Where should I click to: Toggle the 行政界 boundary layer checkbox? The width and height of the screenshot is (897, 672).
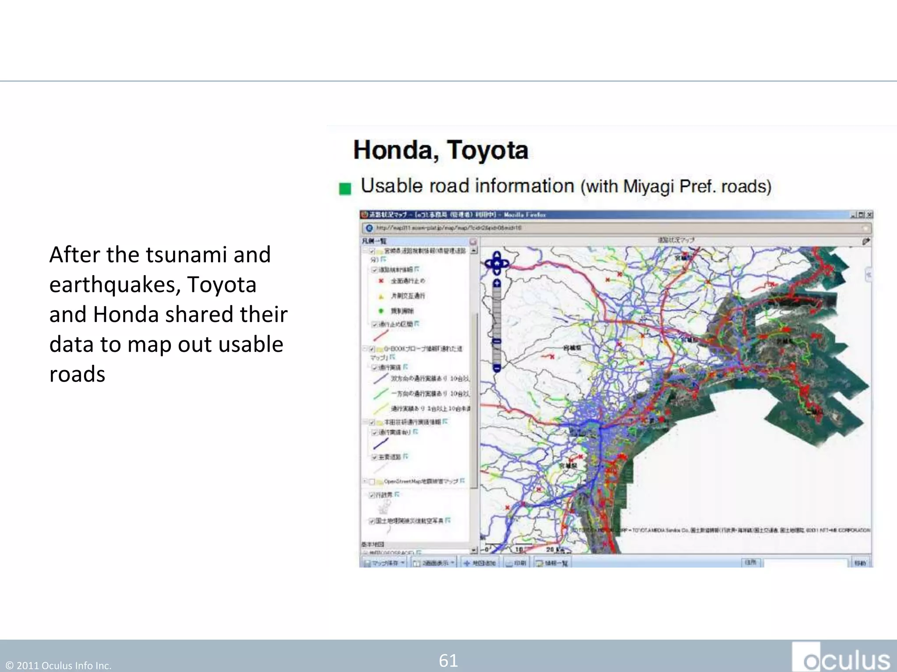[372, 495]
